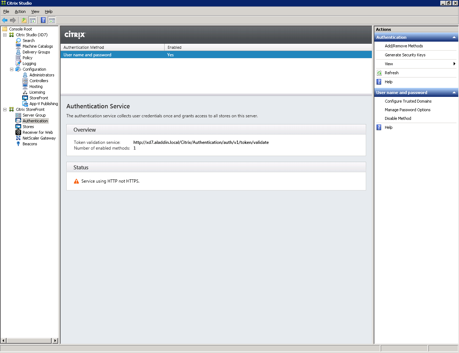Click the Controllers icon
The image size is (459, 353).
25,81
